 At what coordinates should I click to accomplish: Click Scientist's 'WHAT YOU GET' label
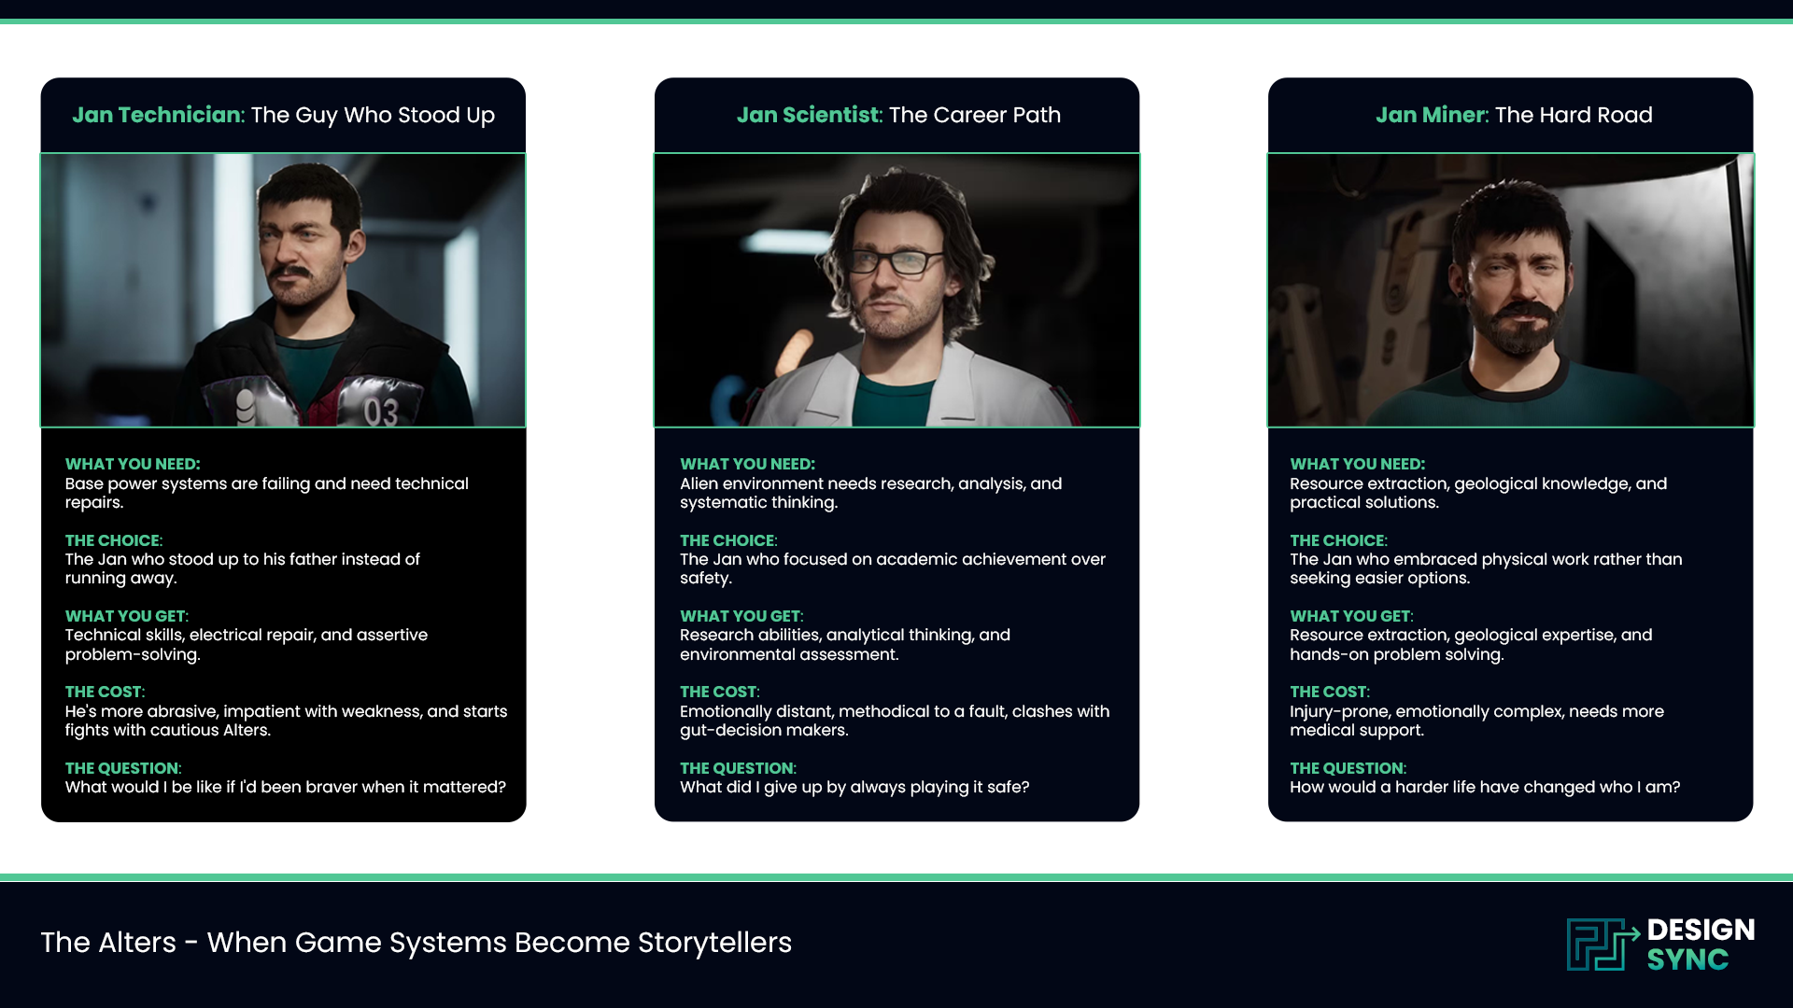click(x=741, y=616)
